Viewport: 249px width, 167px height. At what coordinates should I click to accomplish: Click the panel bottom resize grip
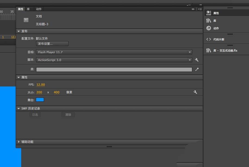tap(109, 147)
